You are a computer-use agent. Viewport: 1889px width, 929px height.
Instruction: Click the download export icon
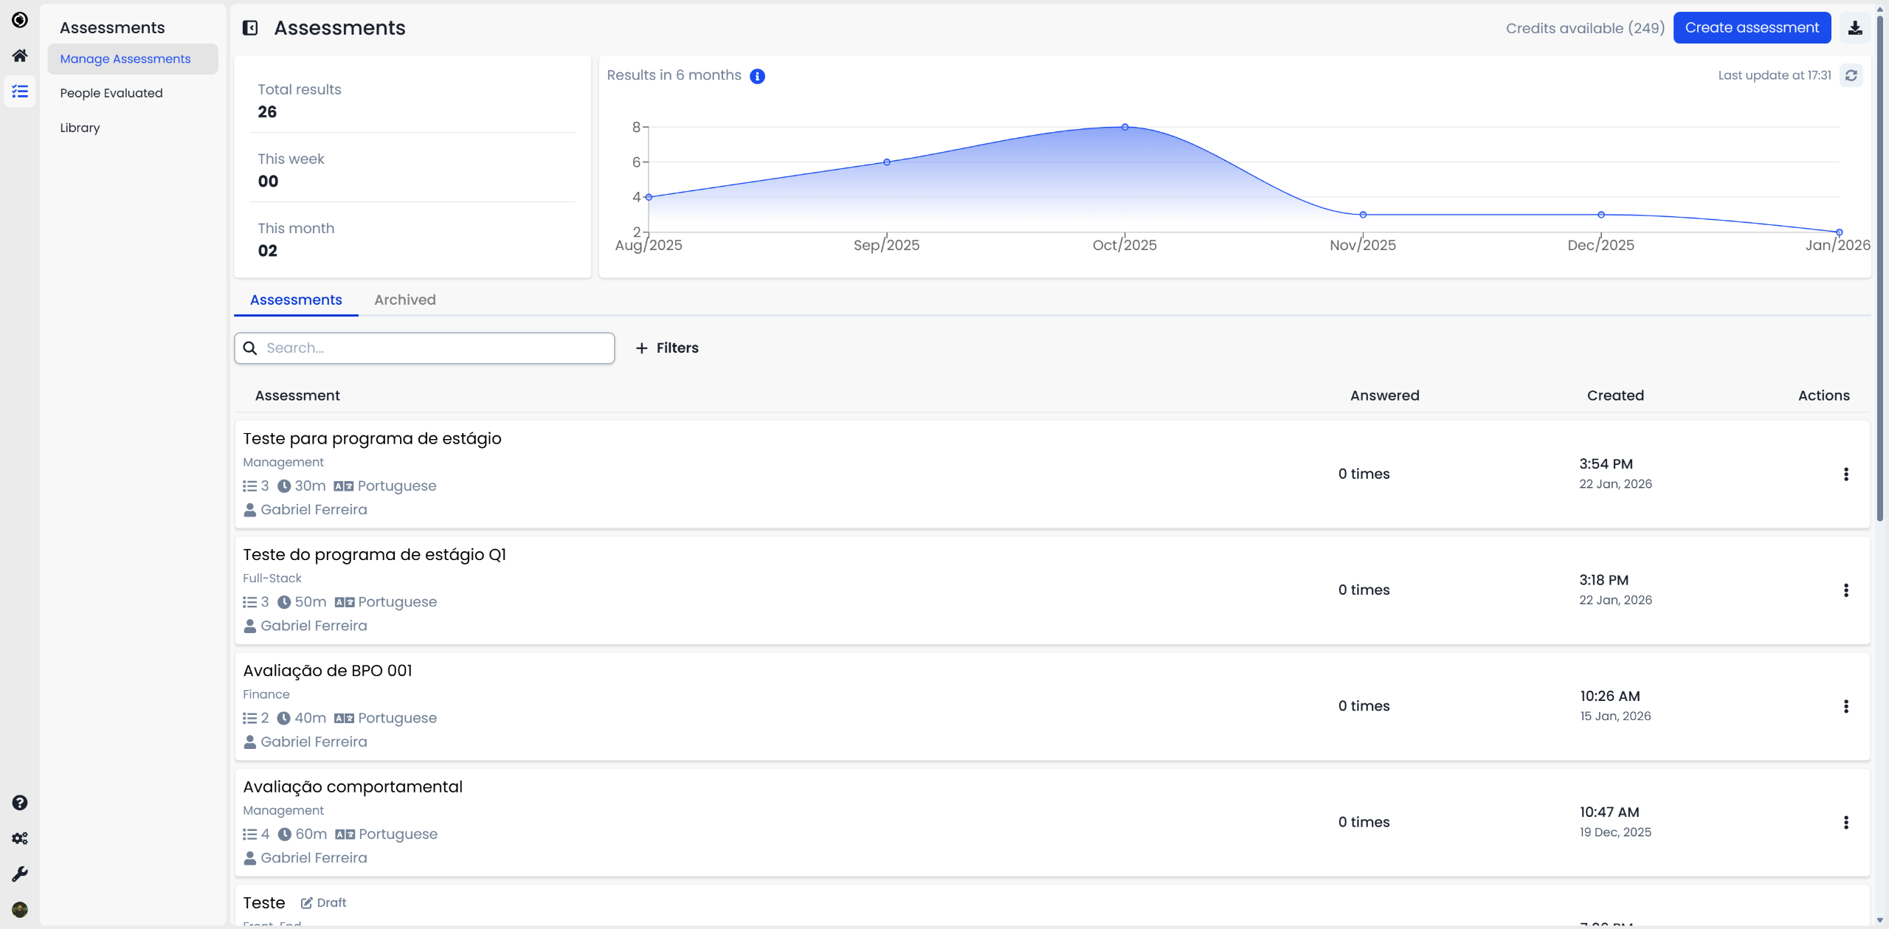(1855, 28)
